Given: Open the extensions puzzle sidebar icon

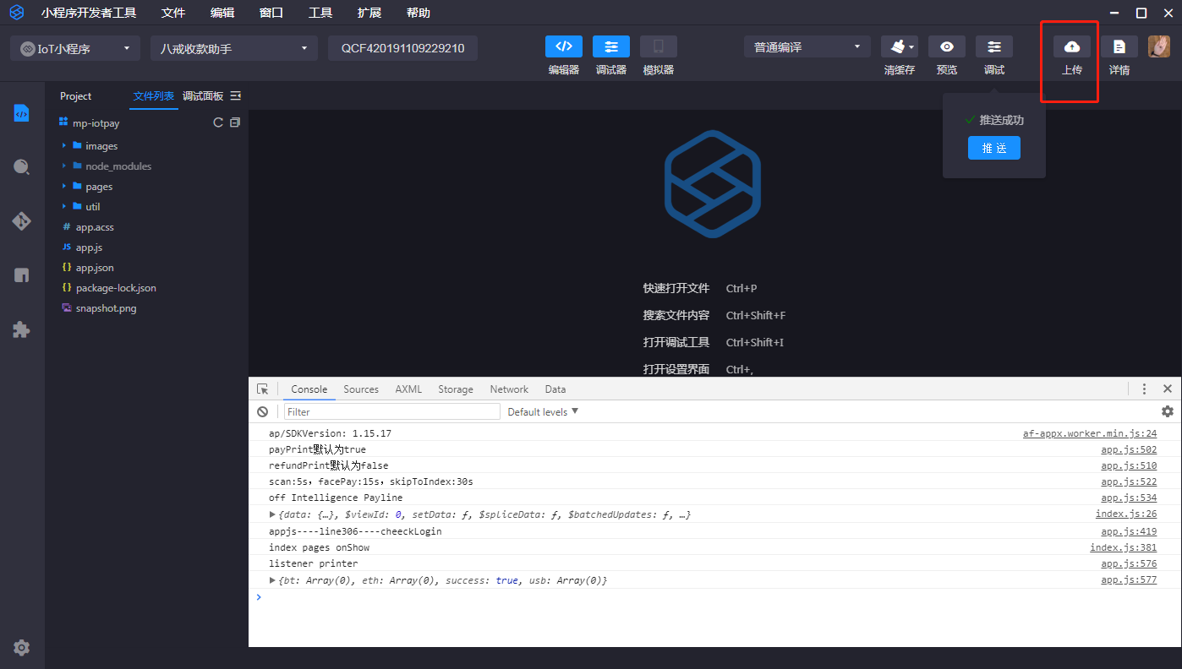Looking at the screenshot, I should 22,329.
